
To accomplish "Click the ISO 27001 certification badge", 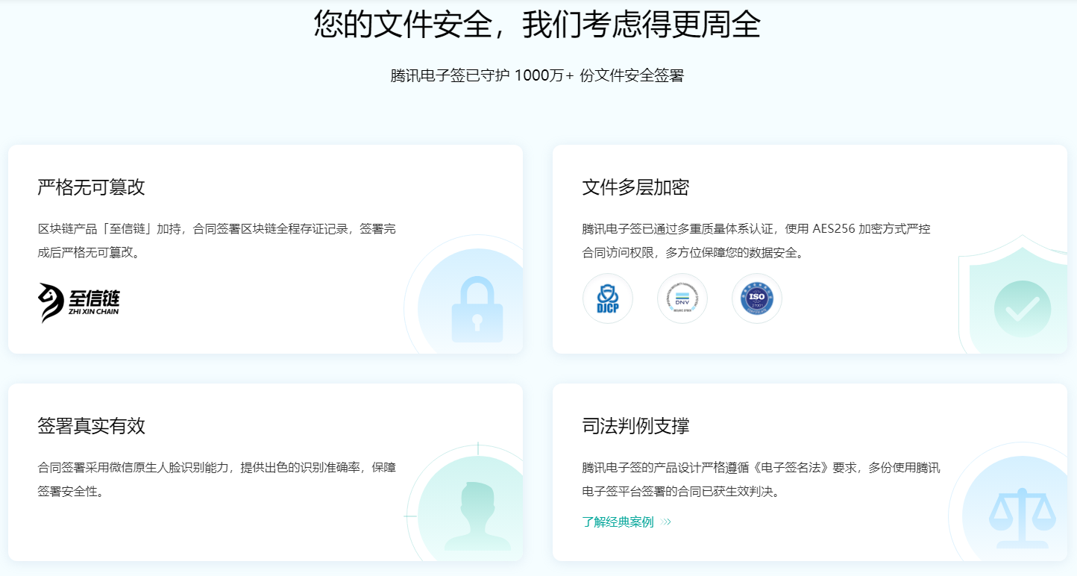I will tap(757, 299).
